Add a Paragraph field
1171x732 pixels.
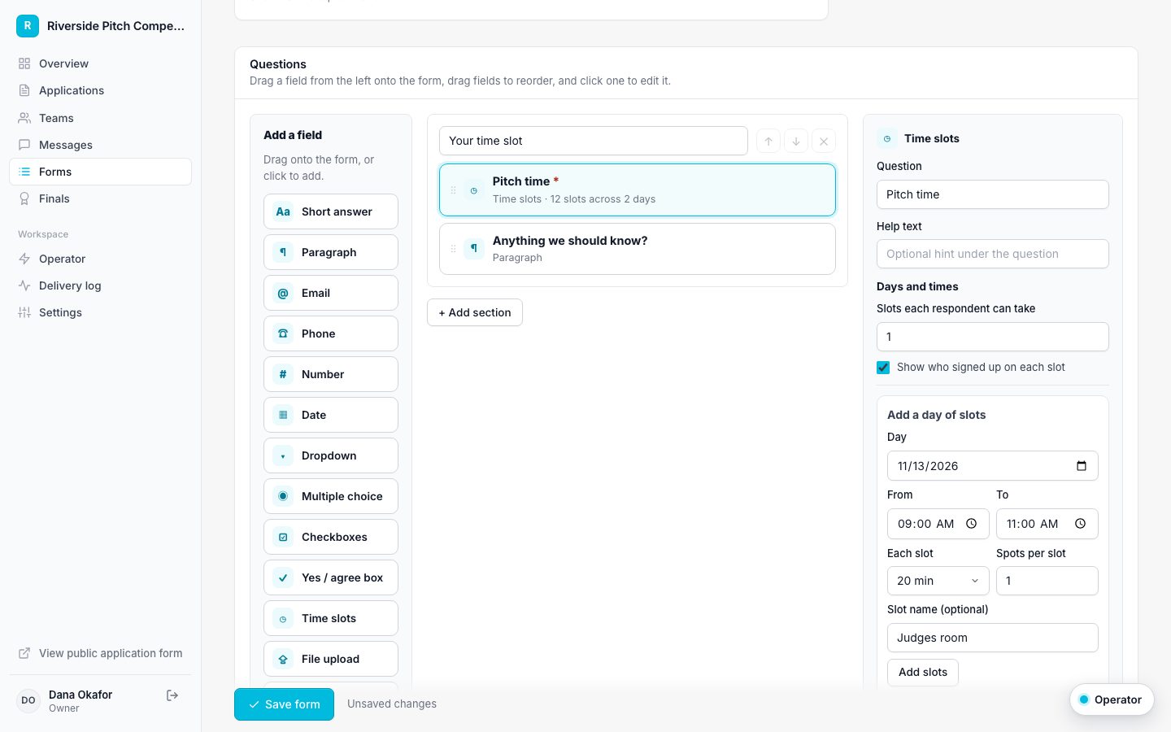point(331,252)
